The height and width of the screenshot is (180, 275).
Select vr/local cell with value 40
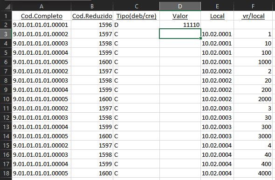[253, 154]
